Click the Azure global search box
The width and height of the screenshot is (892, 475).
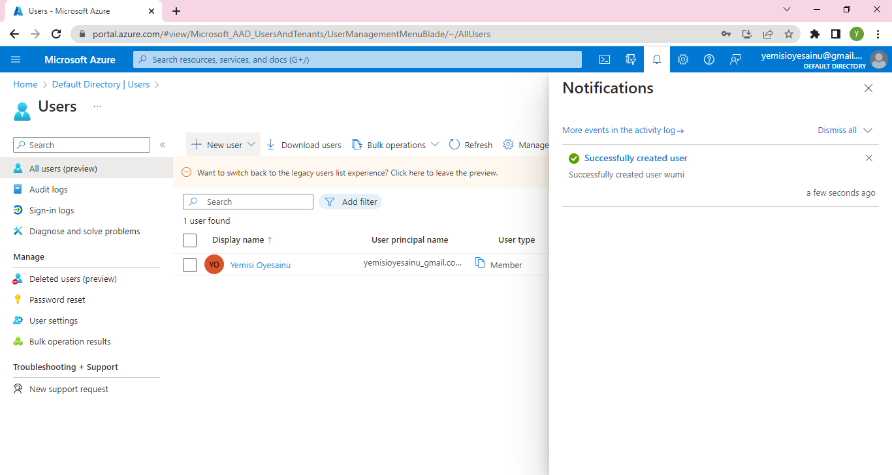(357, 59)
